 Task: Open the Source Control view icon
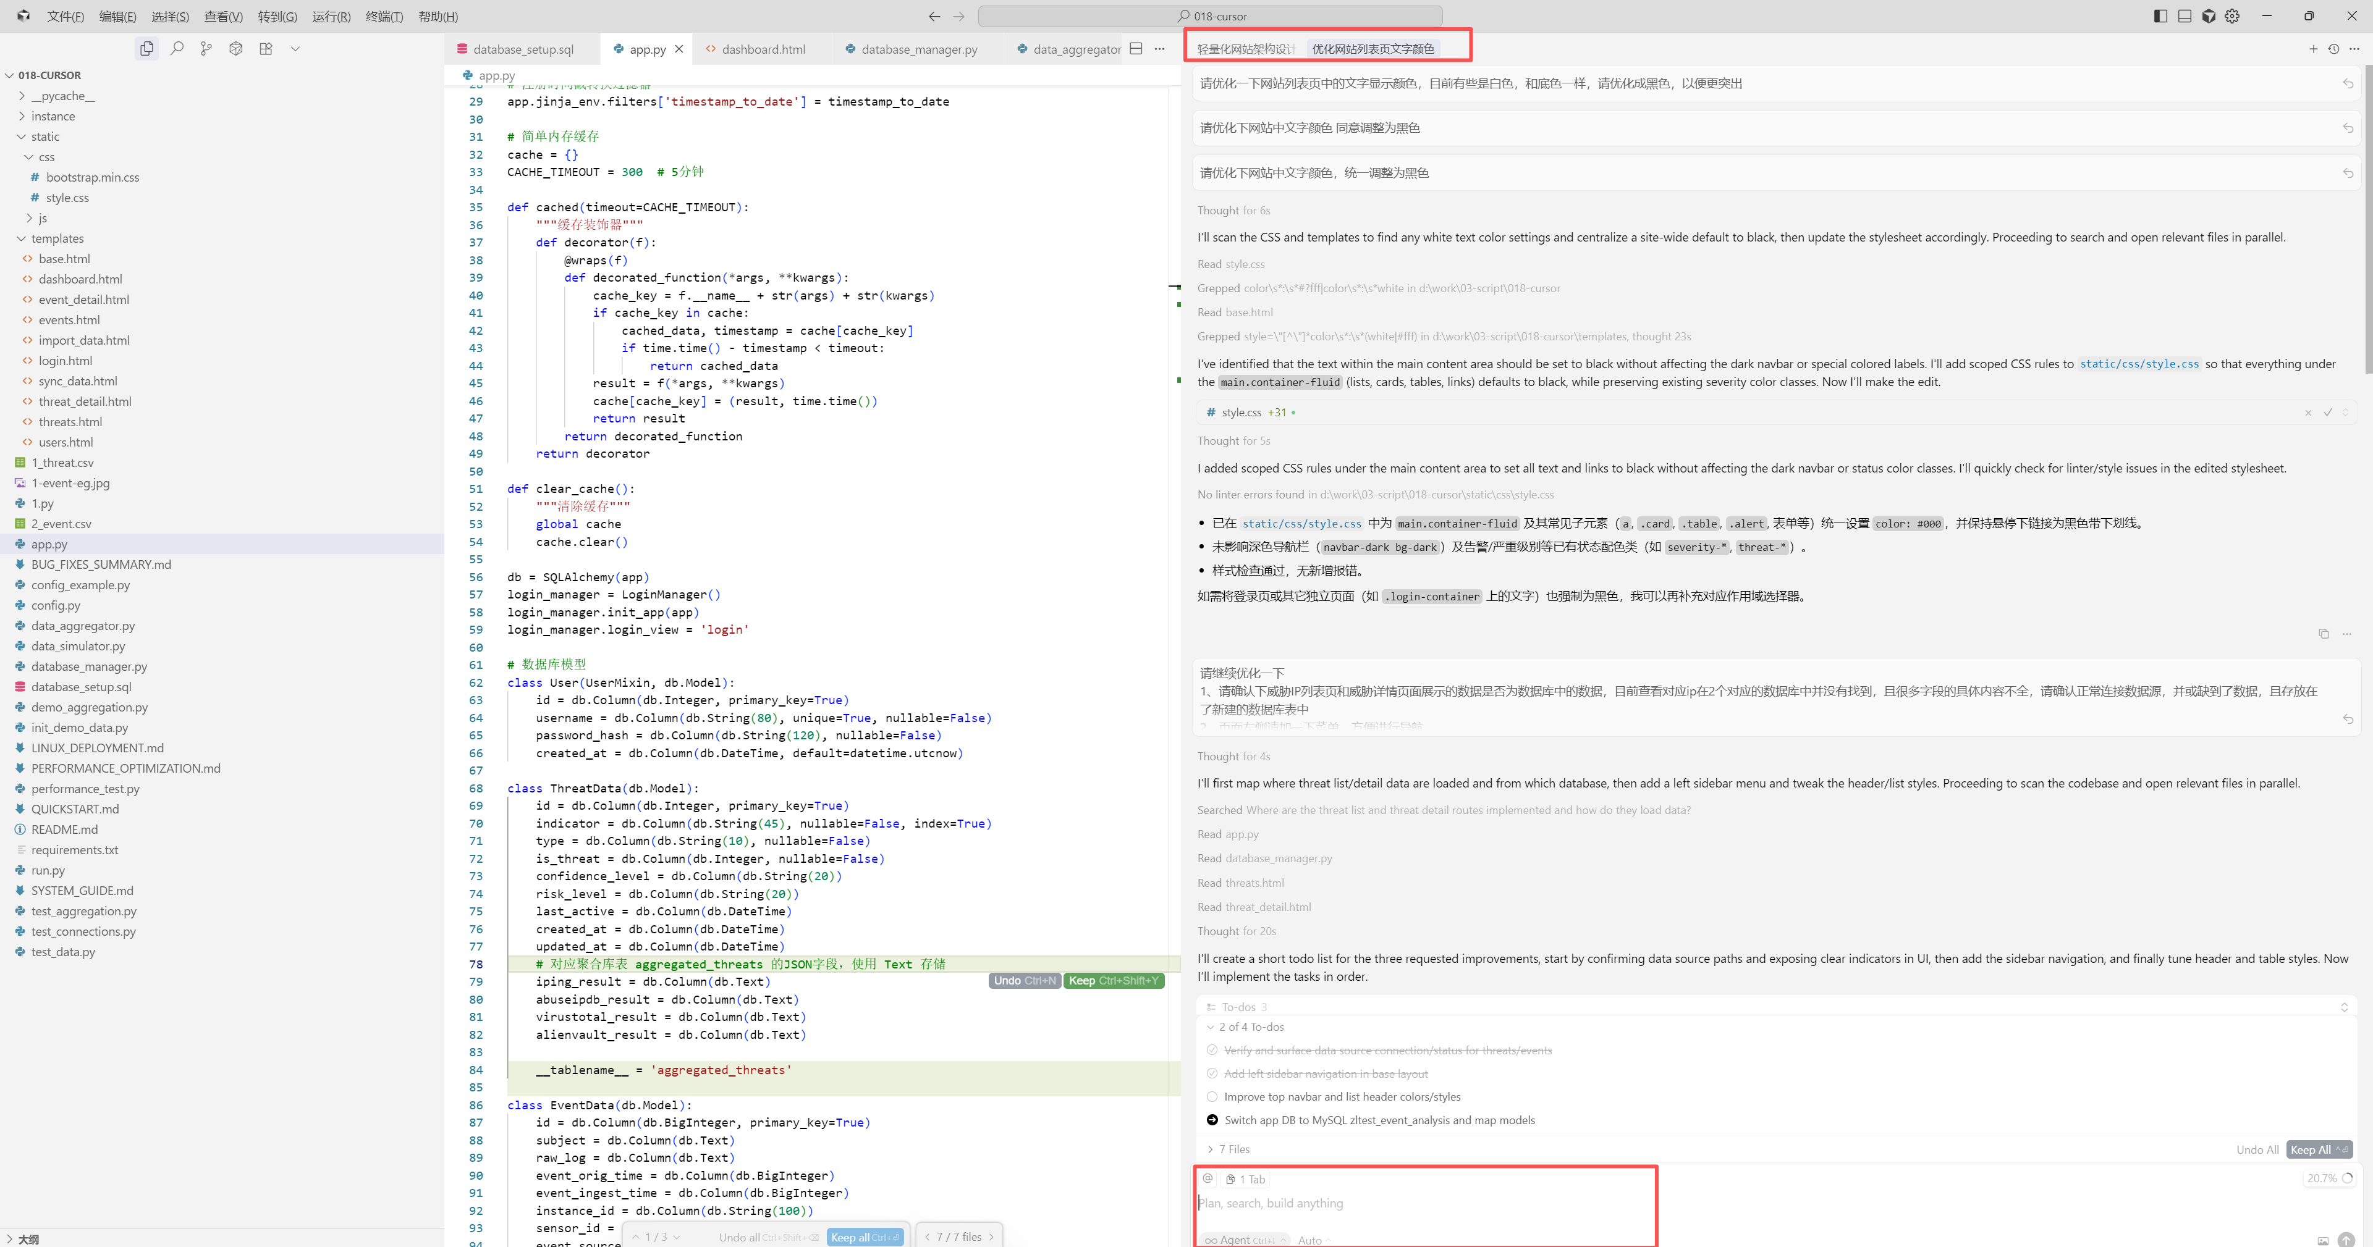[x=206, y=49]
